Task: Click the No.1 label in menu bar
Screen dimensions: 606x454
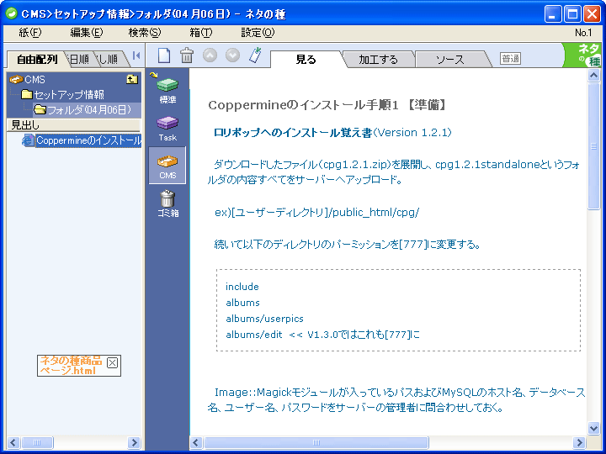Action: (582, 33)
